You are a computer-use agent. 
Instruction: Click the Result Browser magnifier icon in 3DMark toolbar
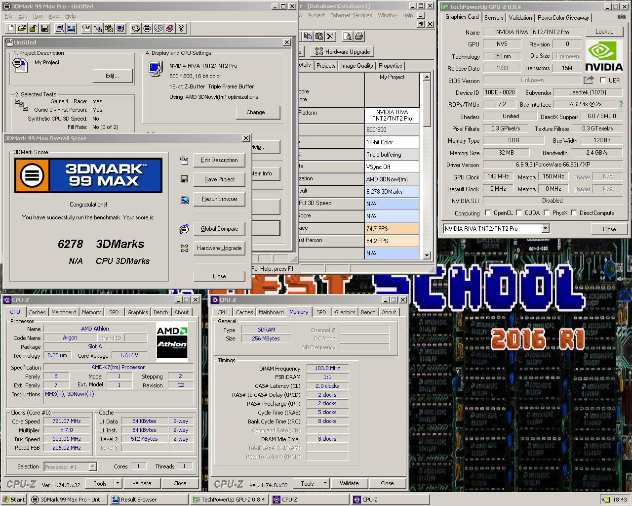pyautogui.click(x=71, y=28)
